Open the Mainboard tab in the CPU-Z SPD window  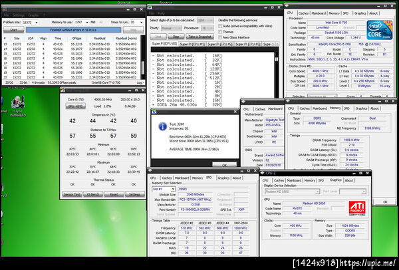point(182,178)
